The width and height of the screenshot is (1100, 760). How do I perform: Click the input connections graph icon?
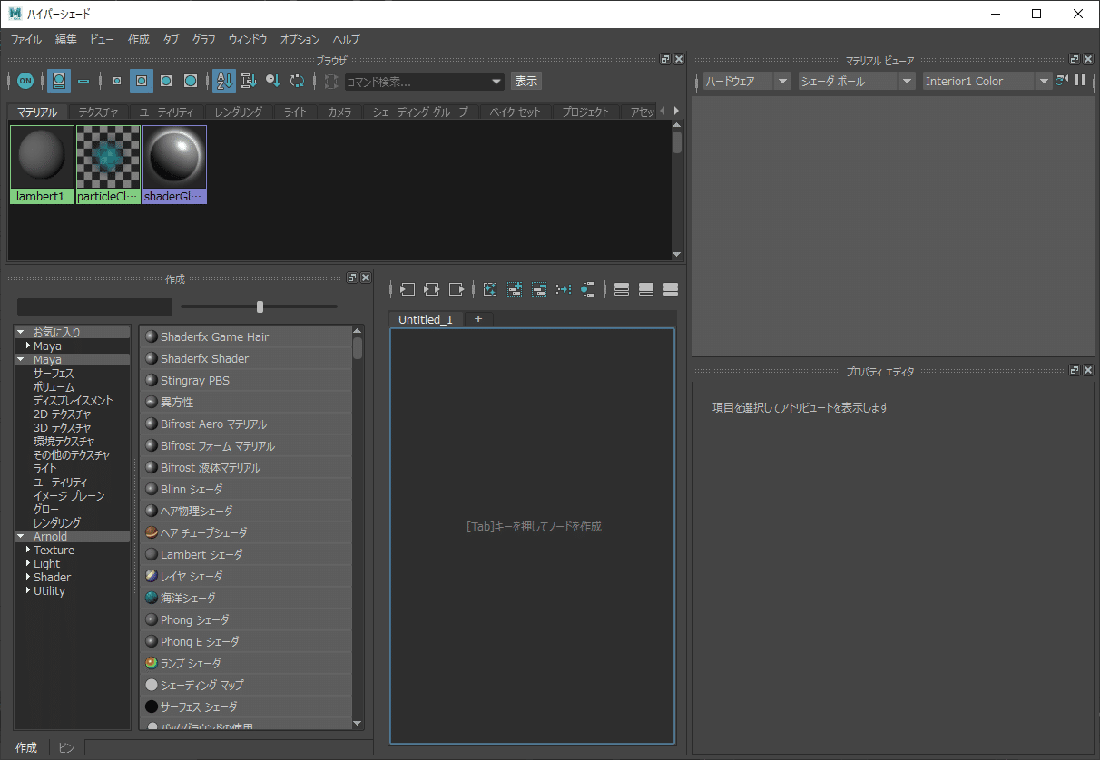pos(408,289)
